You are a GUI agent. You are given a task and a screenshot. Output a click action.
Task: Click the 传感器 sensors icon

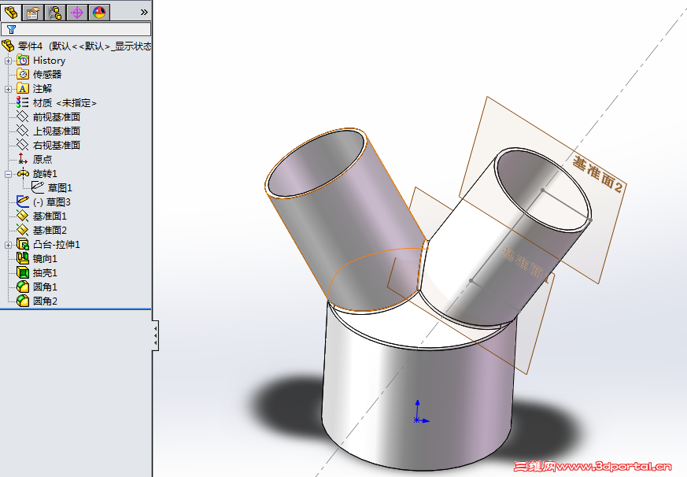pyautogui.click(x=23, y=74)
